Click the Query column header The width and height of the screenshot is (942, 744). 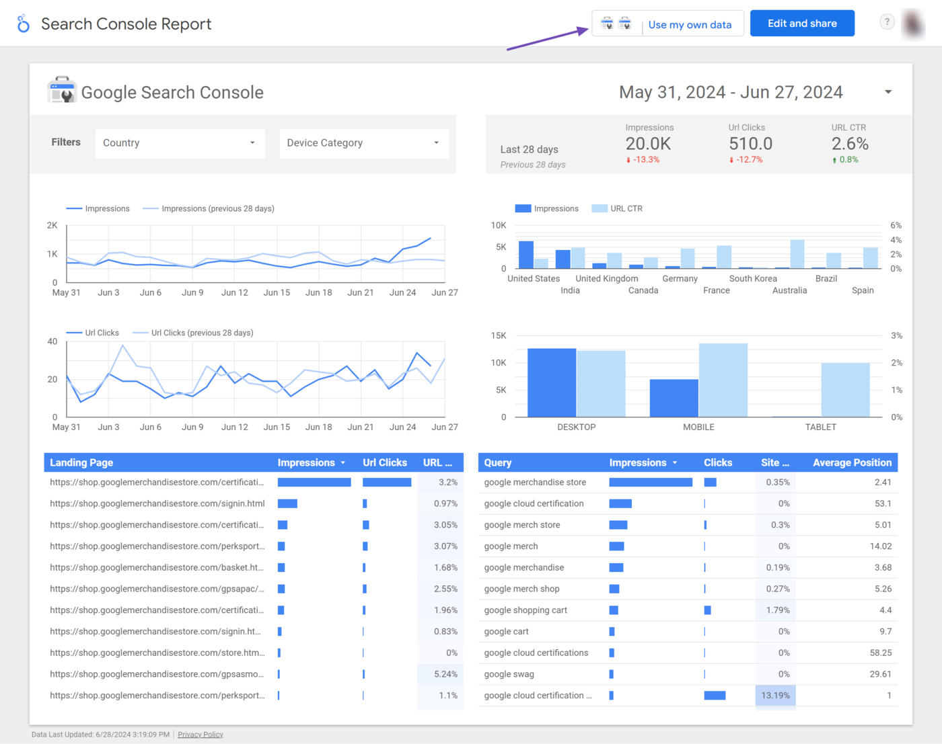[498, 462]
